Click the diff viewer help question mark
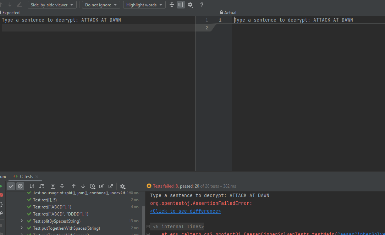385x235 pixels. pyautogui.click(x=202, y=5)
